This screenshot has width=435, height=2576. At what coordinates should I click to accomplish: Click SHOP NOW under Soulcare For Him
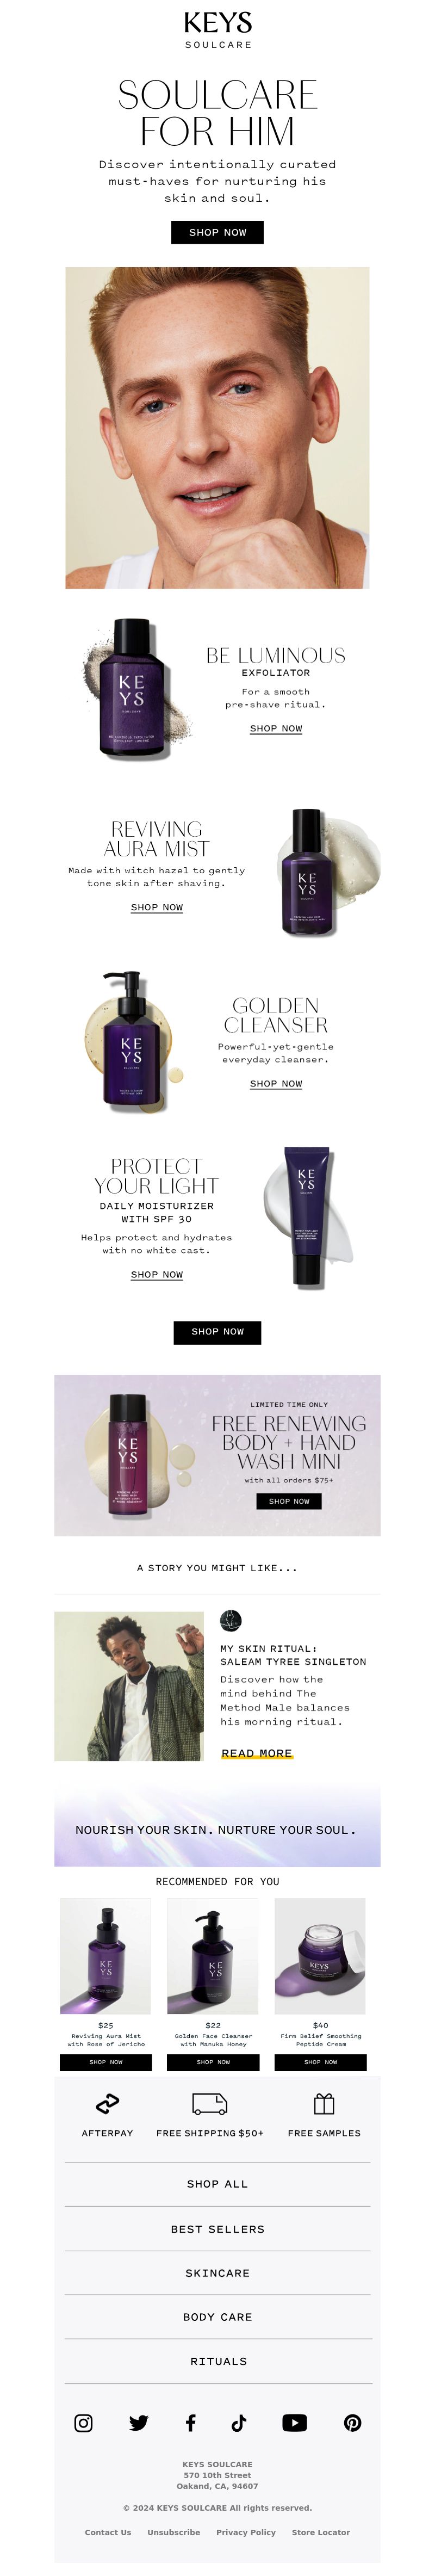pos(218,232)
